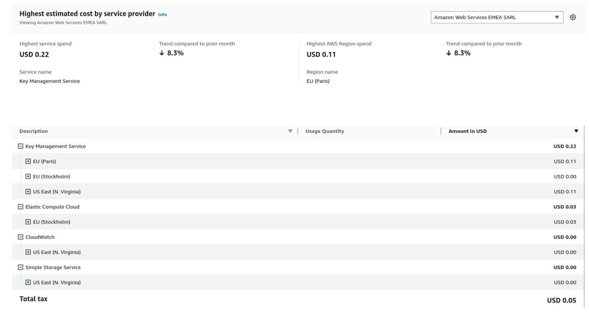Expand EU (Stockholm) under Elastic Compute Cloud
The height and width of the screenshot is (318, 589).
click(x=28, y=222)
